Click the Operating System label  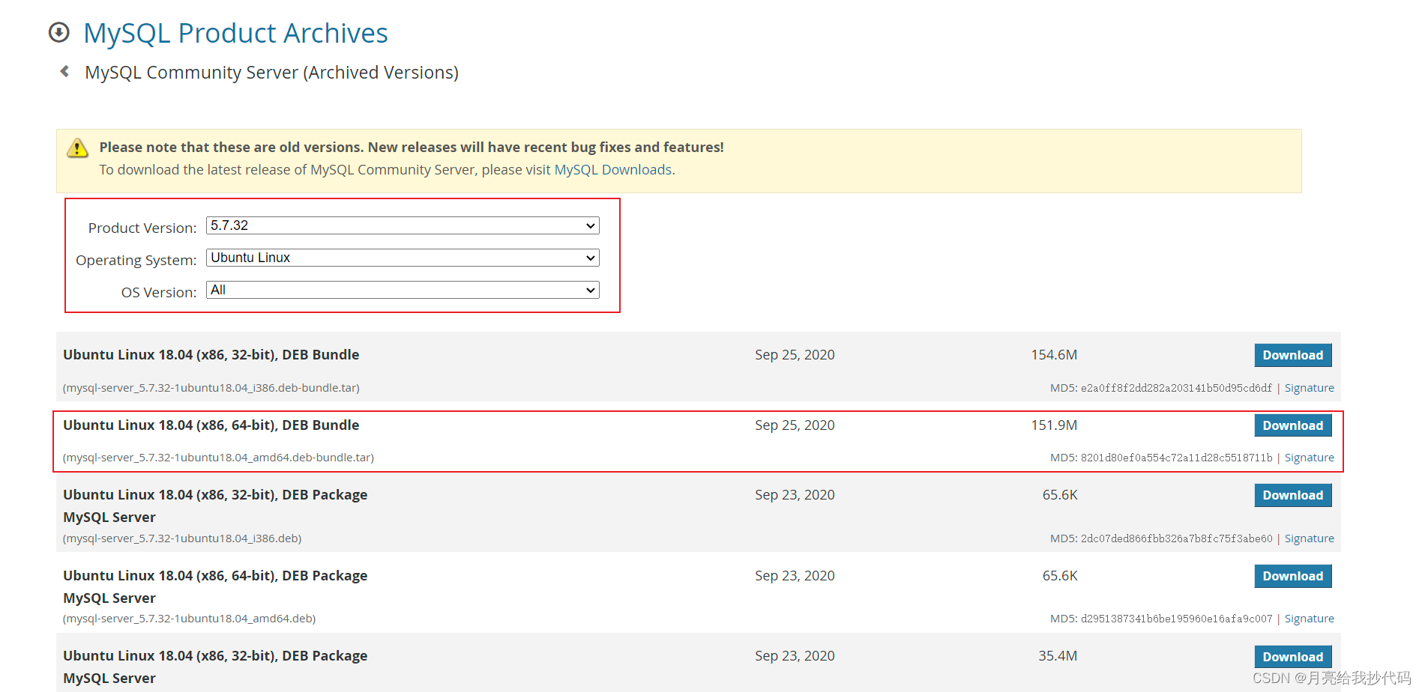[136, 260]
